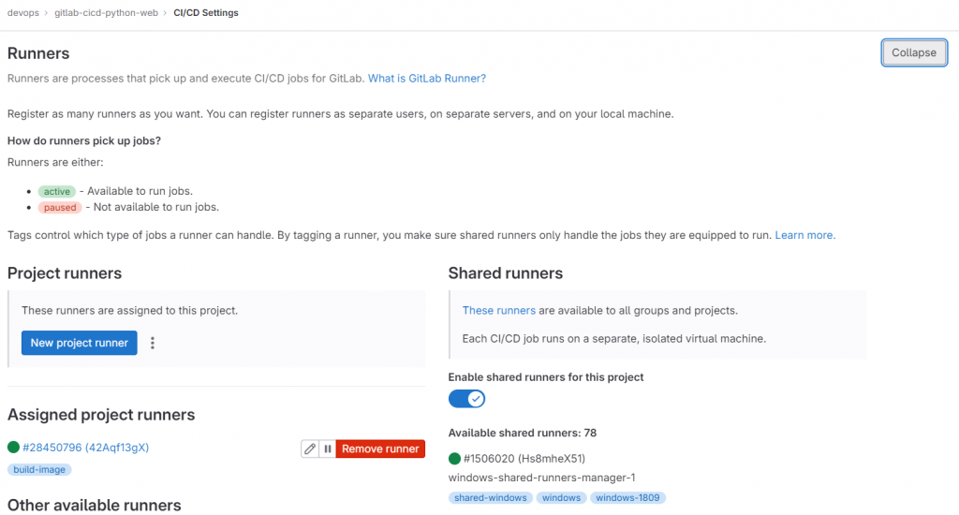Click the Runners section heading
Screen dimensions: 959x515
pos(38,53)
